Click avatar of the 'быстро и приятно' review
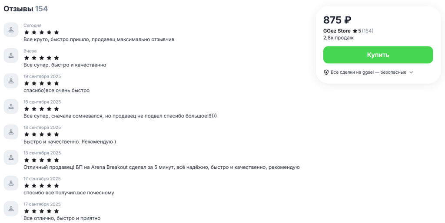 pos(11,209)
